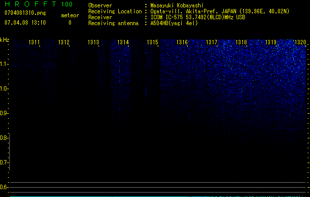Click the 1.0 kHz axis label
The image size is (310, 197).
coord(4,89)
